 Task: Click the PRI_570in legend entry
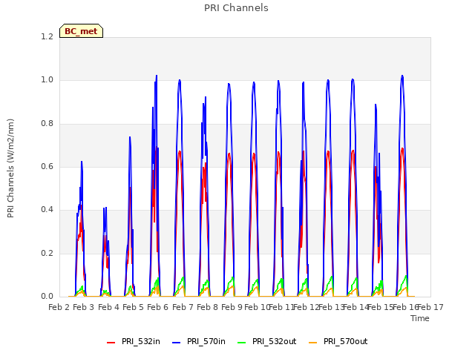[x=199, y=341]
